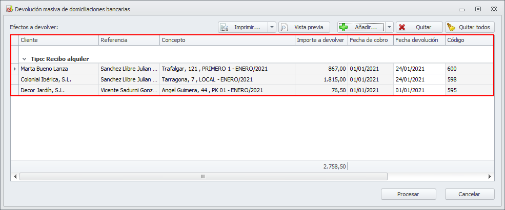Click Trafalgar, 121 concept cell
Viewport: 505px width, 210px height.
click(x=228, y=69)
